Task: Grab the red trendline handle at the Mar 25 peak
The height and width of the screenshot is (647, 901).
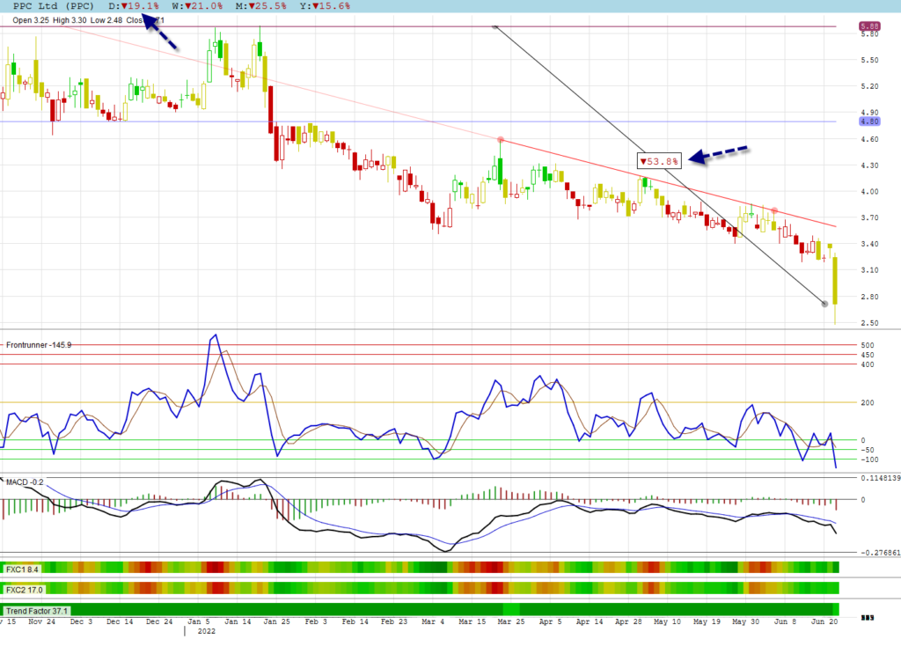Action: (501, 140)
